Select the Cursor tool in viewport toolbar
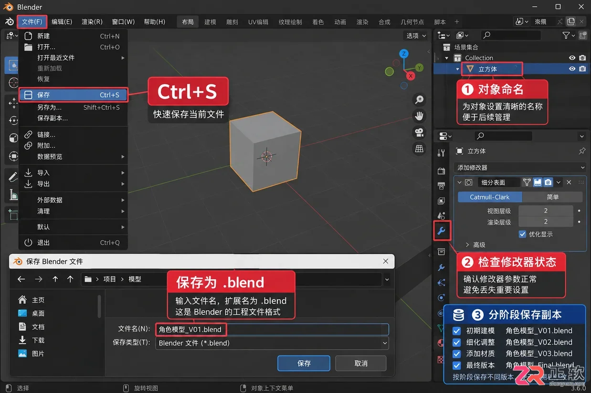Screen dimensions: 591x393 pyautogui.click(x=13, y=83)
